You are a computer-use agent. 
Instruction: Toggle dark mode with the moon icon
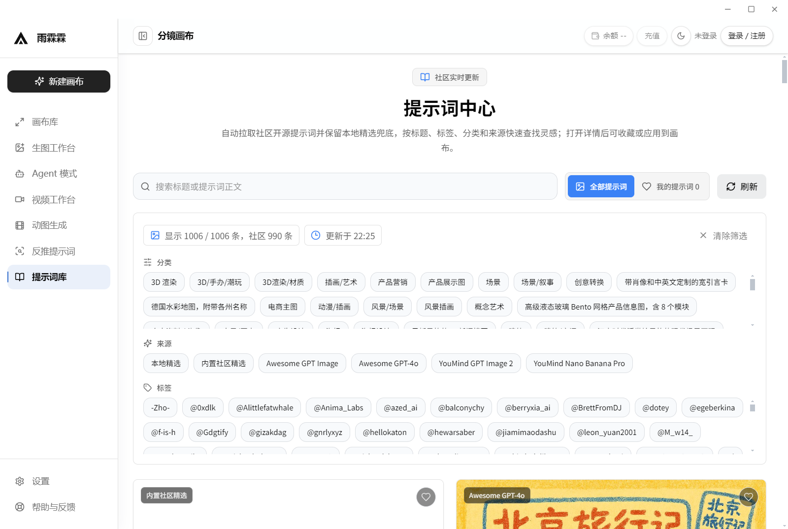[681, 36]
